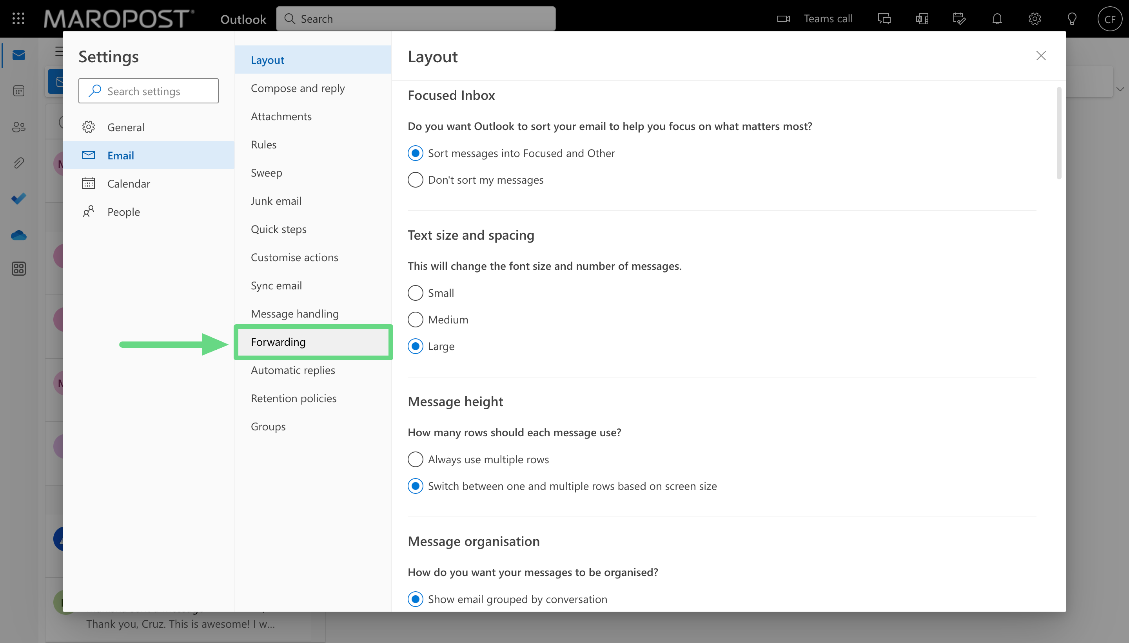Open the Files paperclip icon in the left rail

pyautogui.click(x=18, y=163)
